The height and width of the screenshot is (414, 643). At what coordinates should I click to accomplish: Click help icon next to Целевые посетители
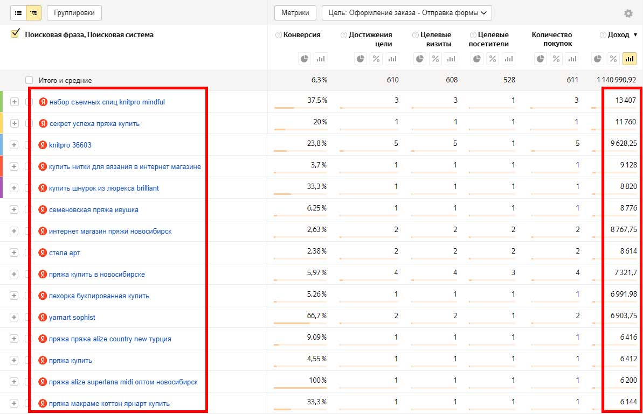coord(473,35)
